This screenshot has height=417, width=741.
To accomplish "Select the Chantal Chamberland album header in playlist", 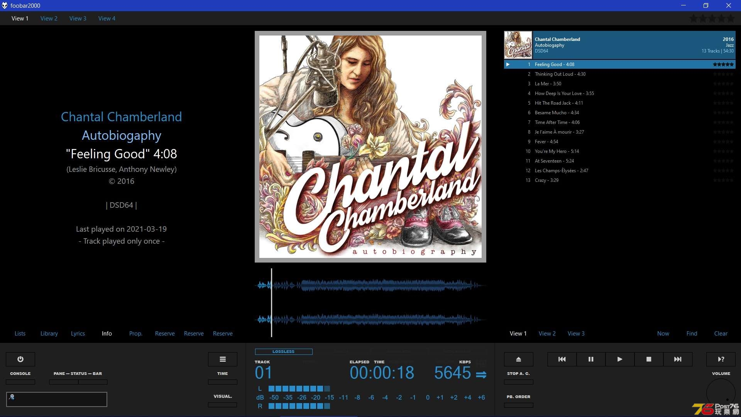I will pyautogui.click(x=620, y=45).
